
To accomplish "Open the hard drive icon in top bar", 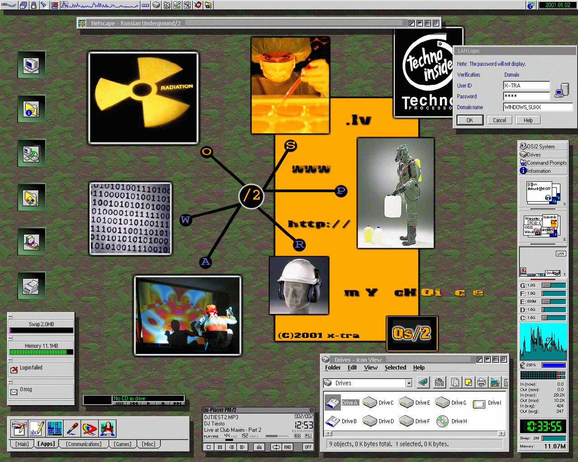I will click(x=156, y=5).
